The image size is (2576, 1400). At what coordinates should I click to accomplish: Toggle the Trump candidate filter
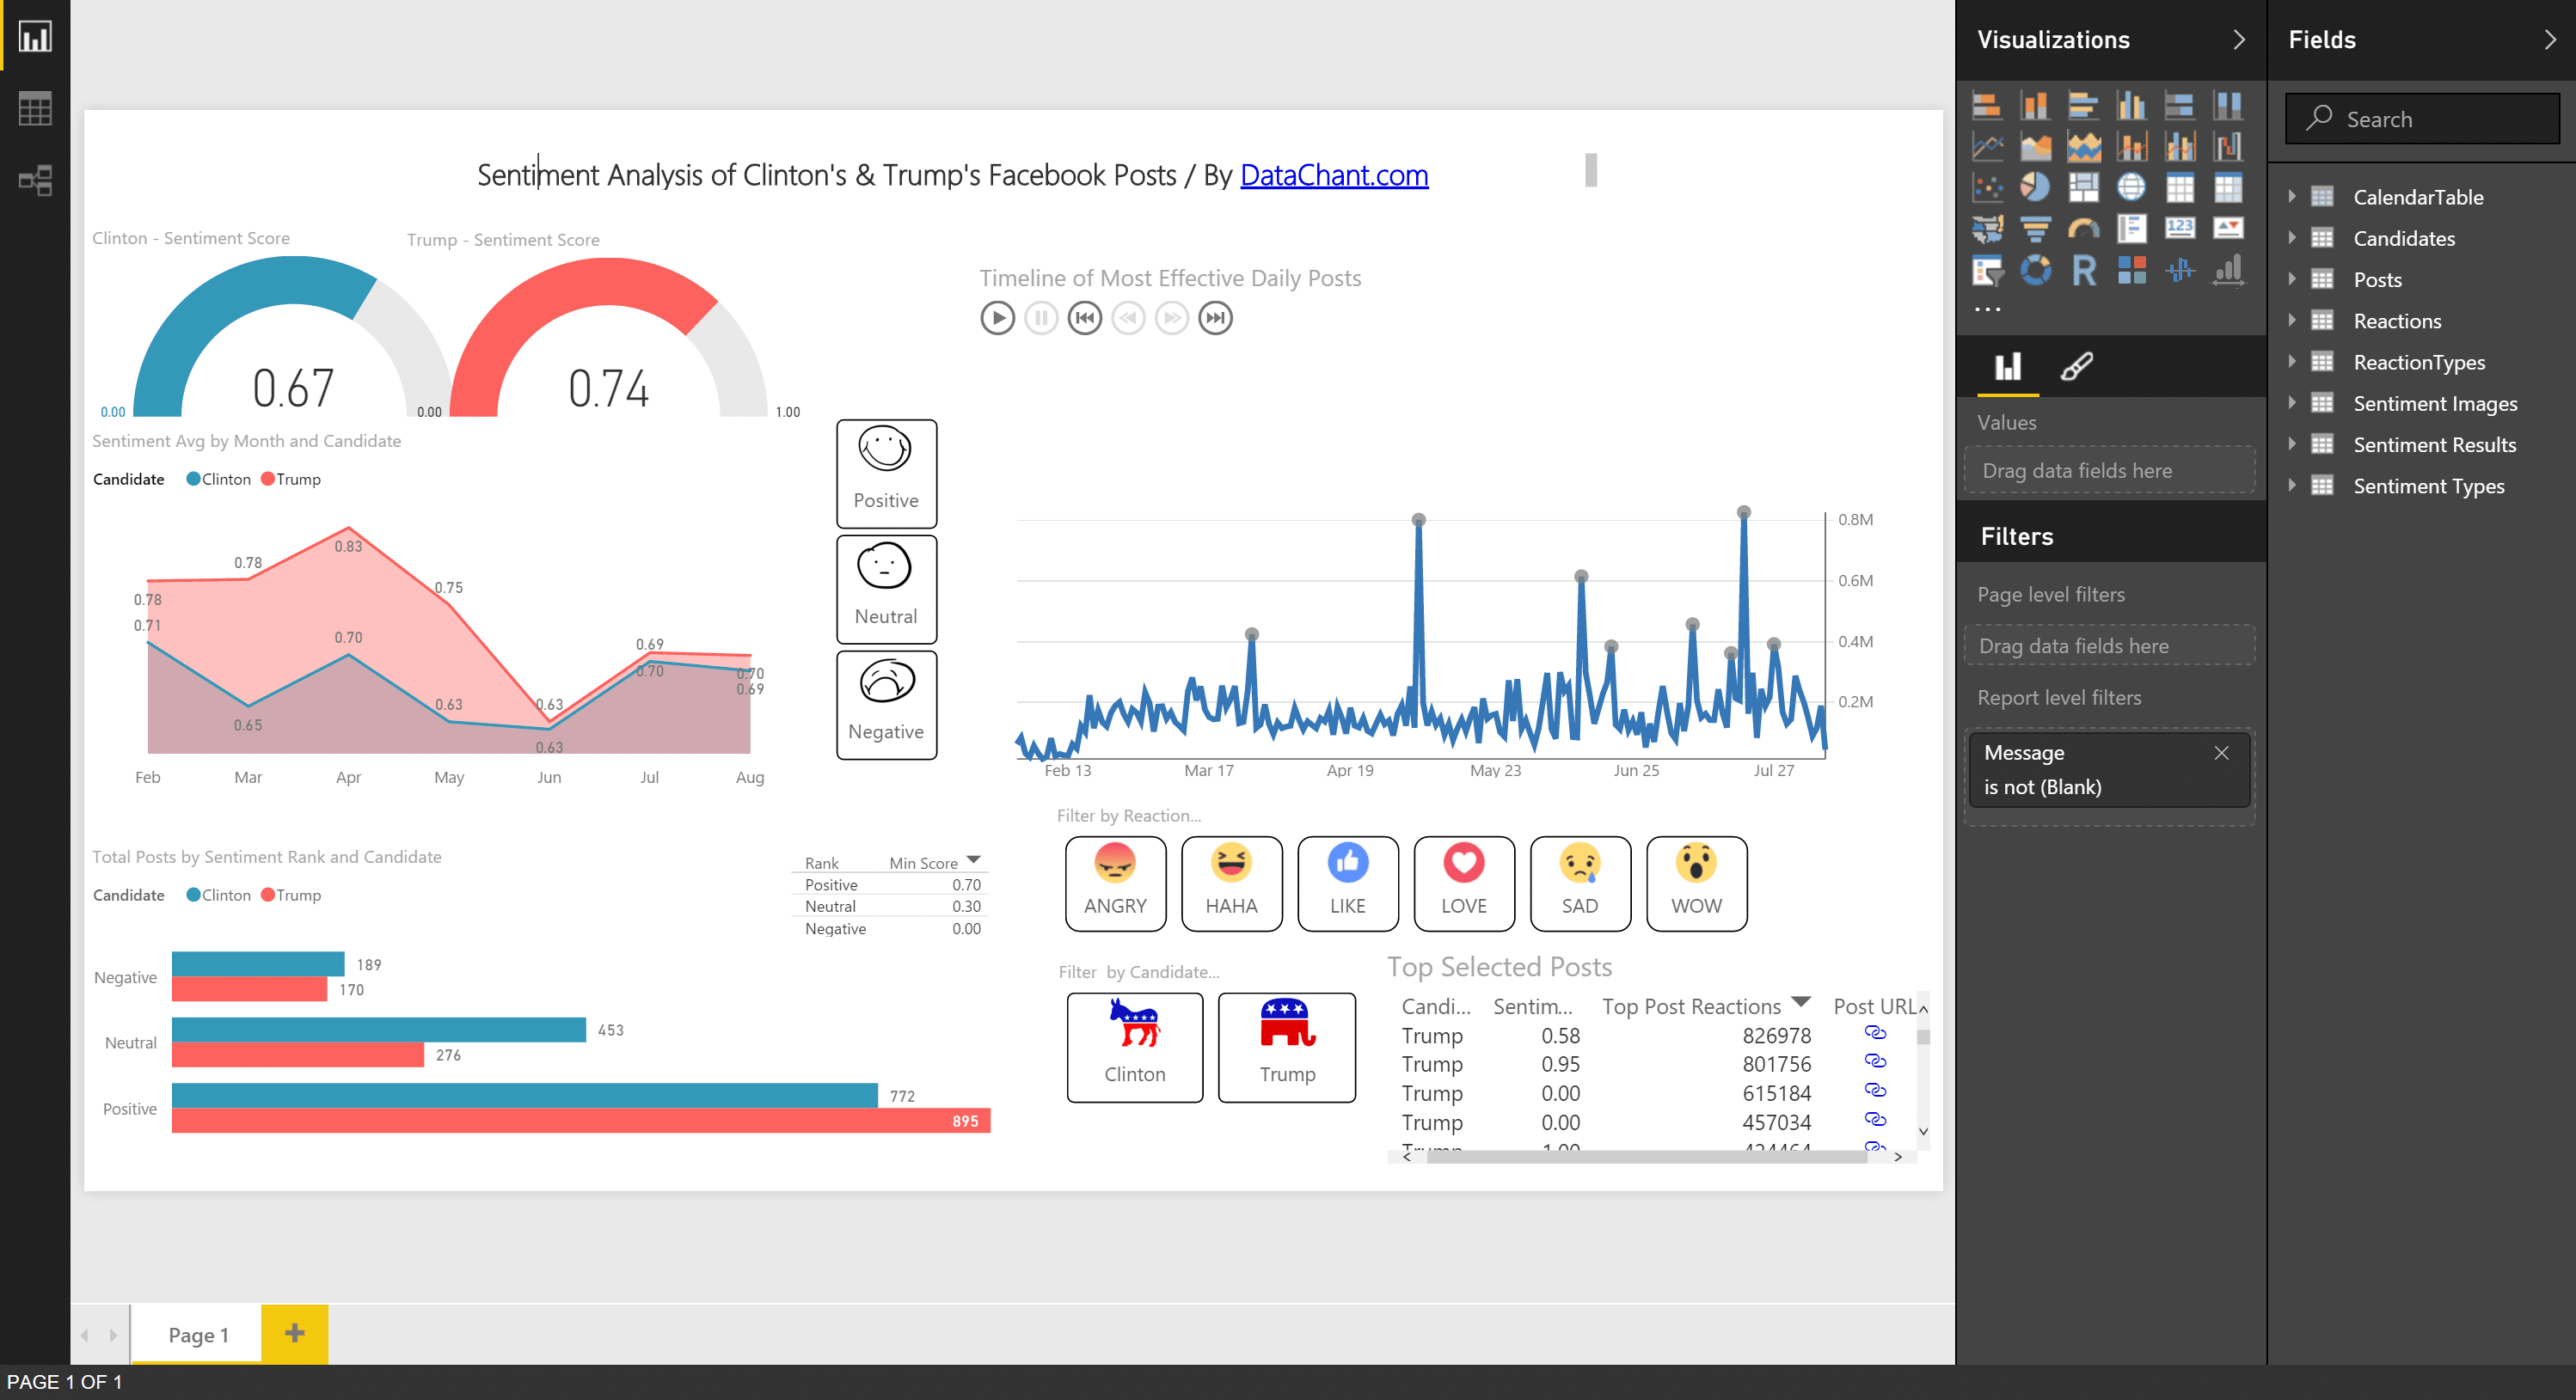tap(1286, 1046)
